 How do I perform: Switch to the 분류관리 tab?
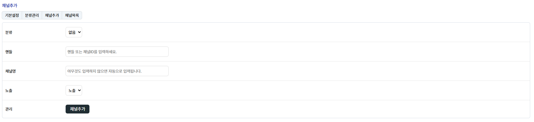[x=32, y=15]
